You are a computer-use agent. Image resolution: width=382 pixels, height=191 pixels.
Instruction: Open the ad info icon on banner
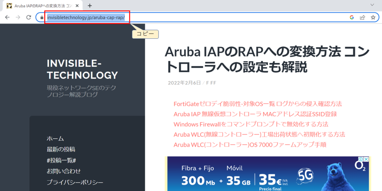[x=361, y=159]
